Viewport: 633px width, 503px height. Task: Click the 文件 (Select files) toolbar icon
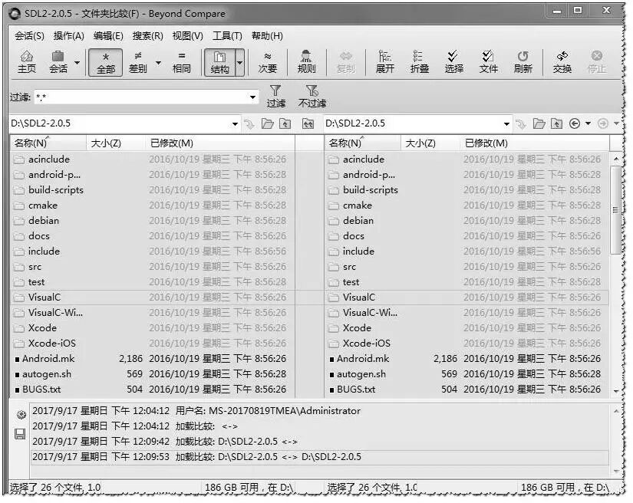(x=489, y=62)
